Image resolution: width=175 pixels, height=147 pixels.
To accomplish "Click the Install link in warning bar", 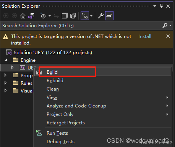I will pos(145,36).
